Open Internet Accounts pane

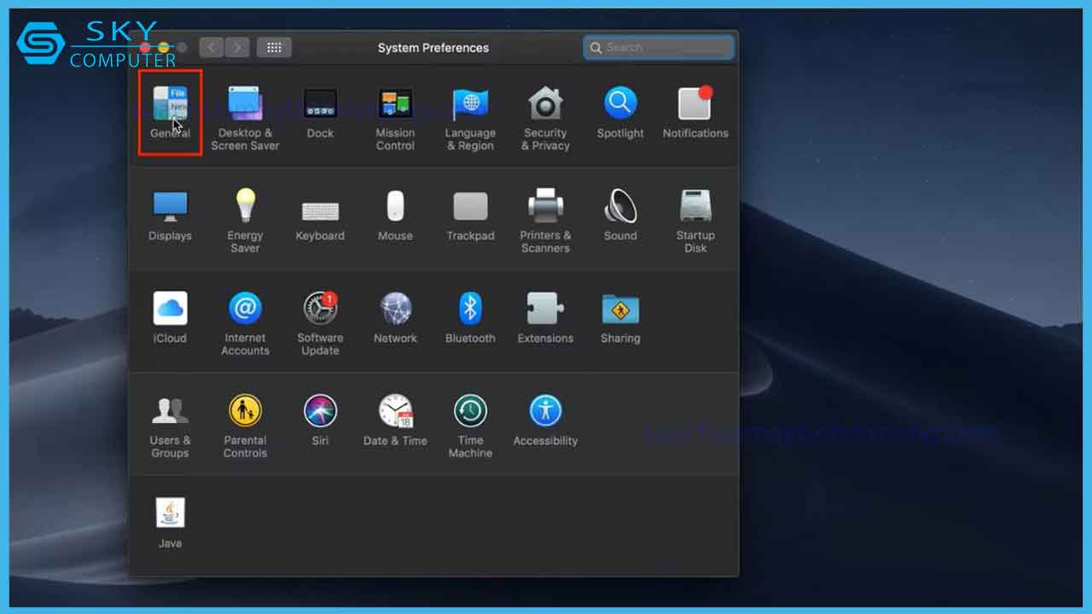tap(245, 322)
